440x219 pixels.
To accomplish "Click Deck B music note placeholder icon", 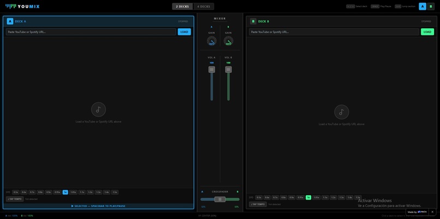I will (342, 112).
